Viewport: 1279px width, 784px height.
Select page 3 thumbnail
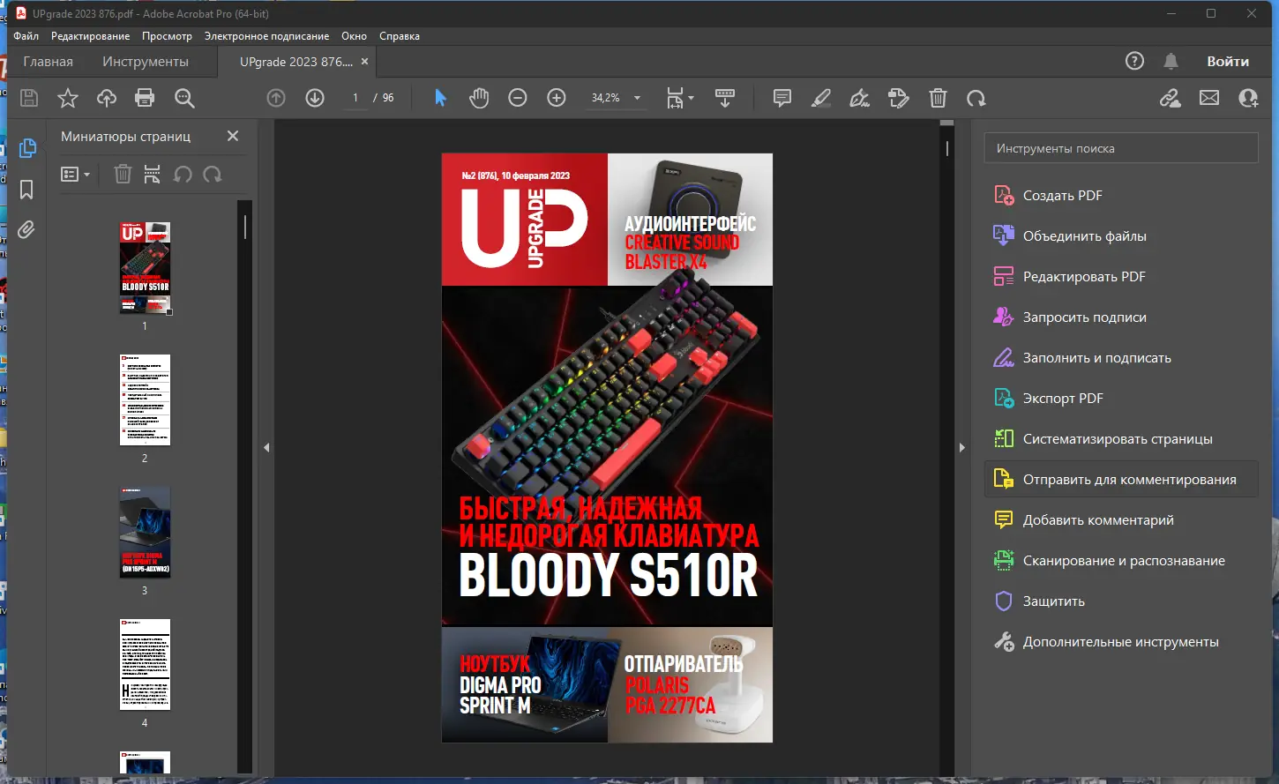click(145, 533)
